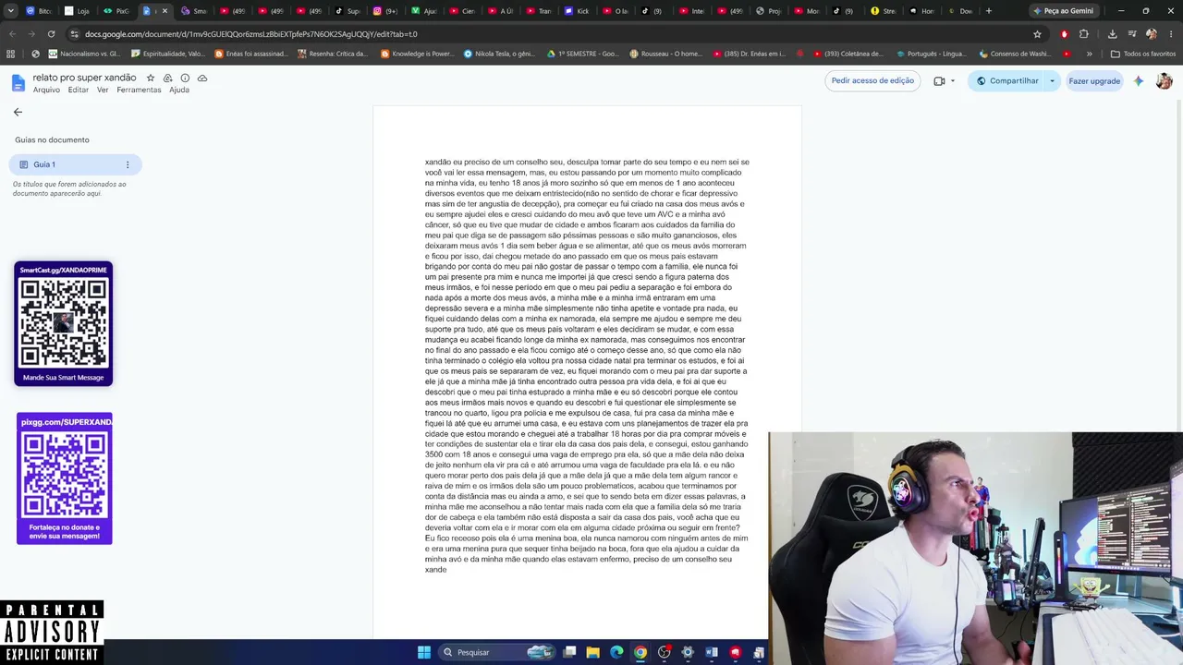Reload the page
Image resolution: width=1183 pixels, height=665 pixels.
tap(51, 34)
